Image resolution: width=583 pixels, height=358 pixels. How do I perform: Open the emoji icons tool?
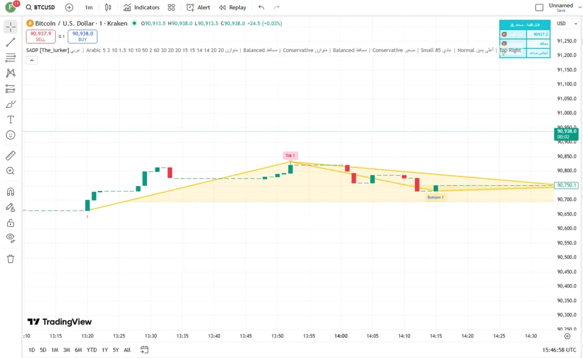[10, 135]
